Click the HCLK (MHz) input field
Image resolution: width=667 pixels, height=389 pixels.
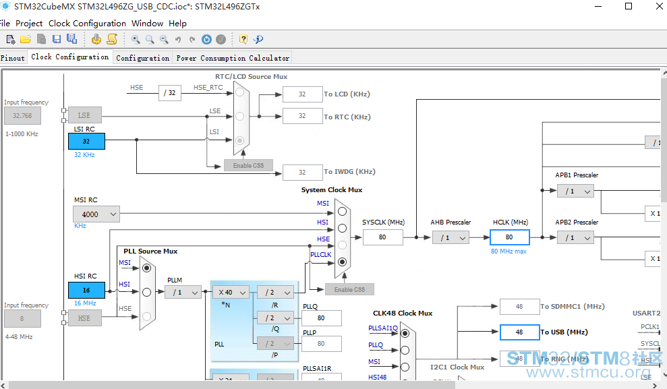point(510,237)
